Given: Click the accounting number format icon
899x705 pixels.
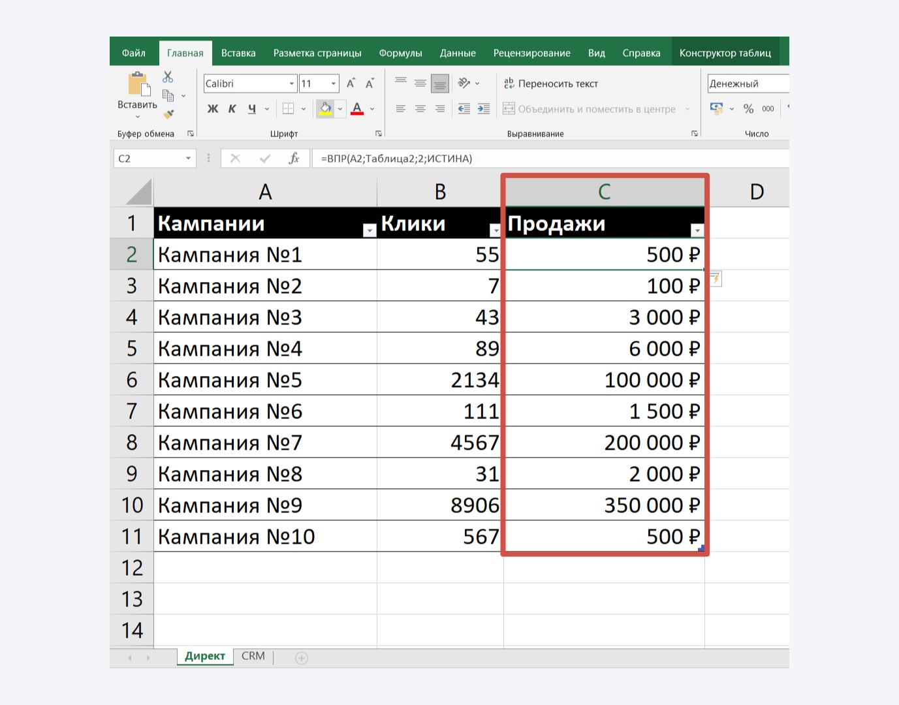Looking at the screenshot, I should [717, 109].
